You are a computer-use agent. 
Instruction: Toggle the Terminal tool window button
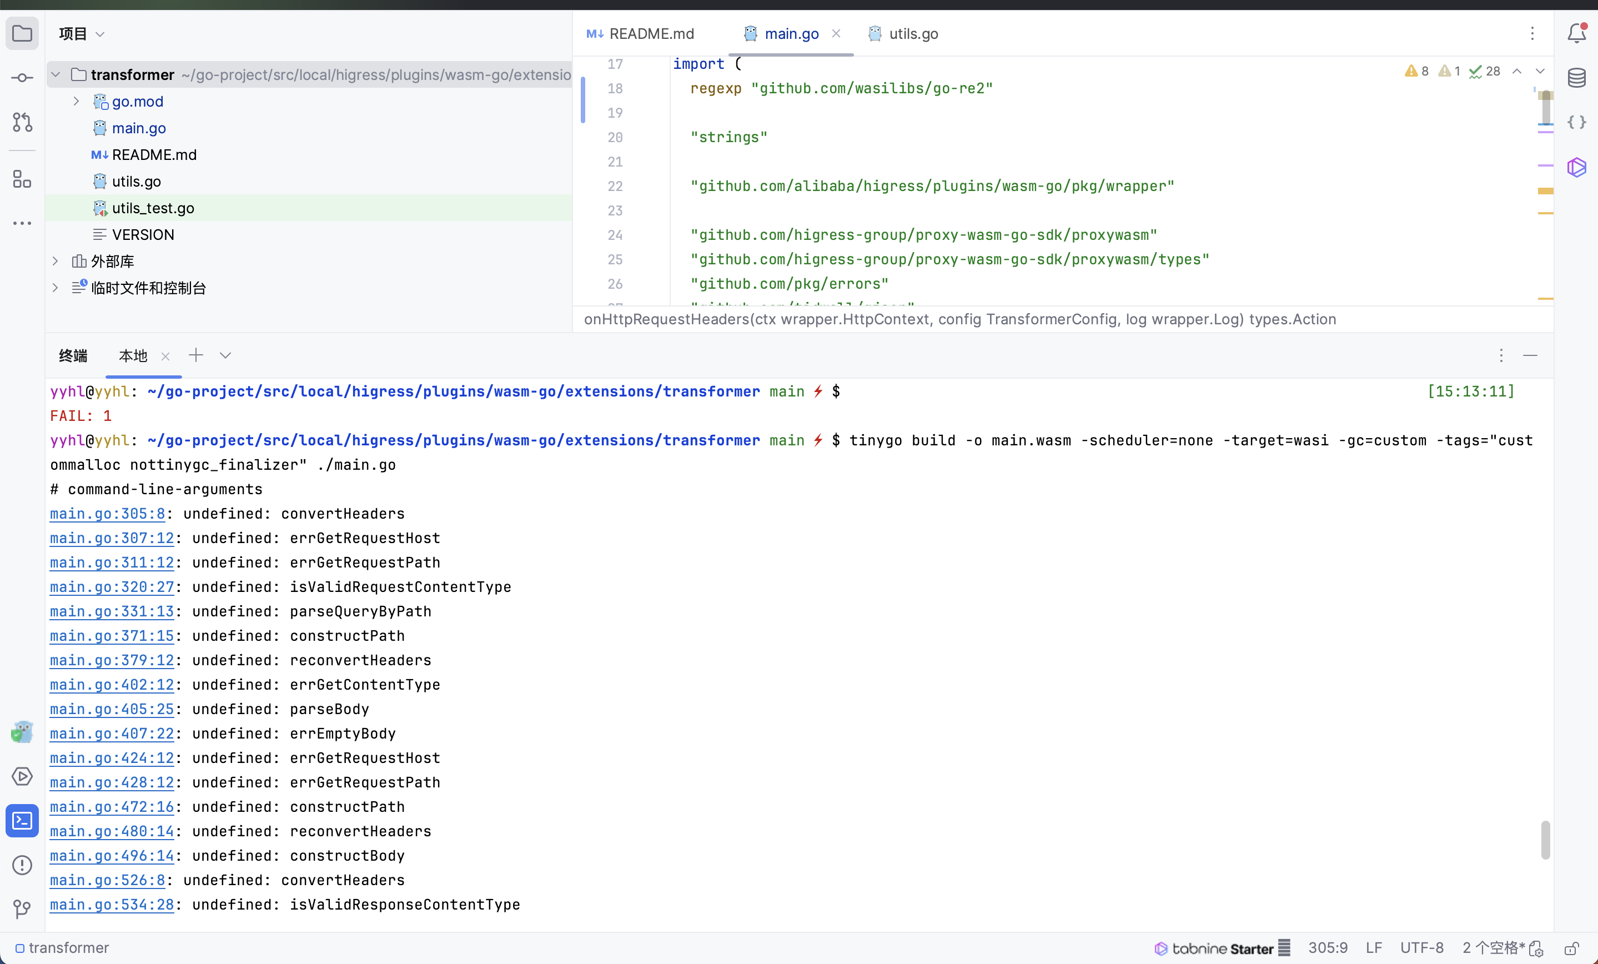[22, 821]
